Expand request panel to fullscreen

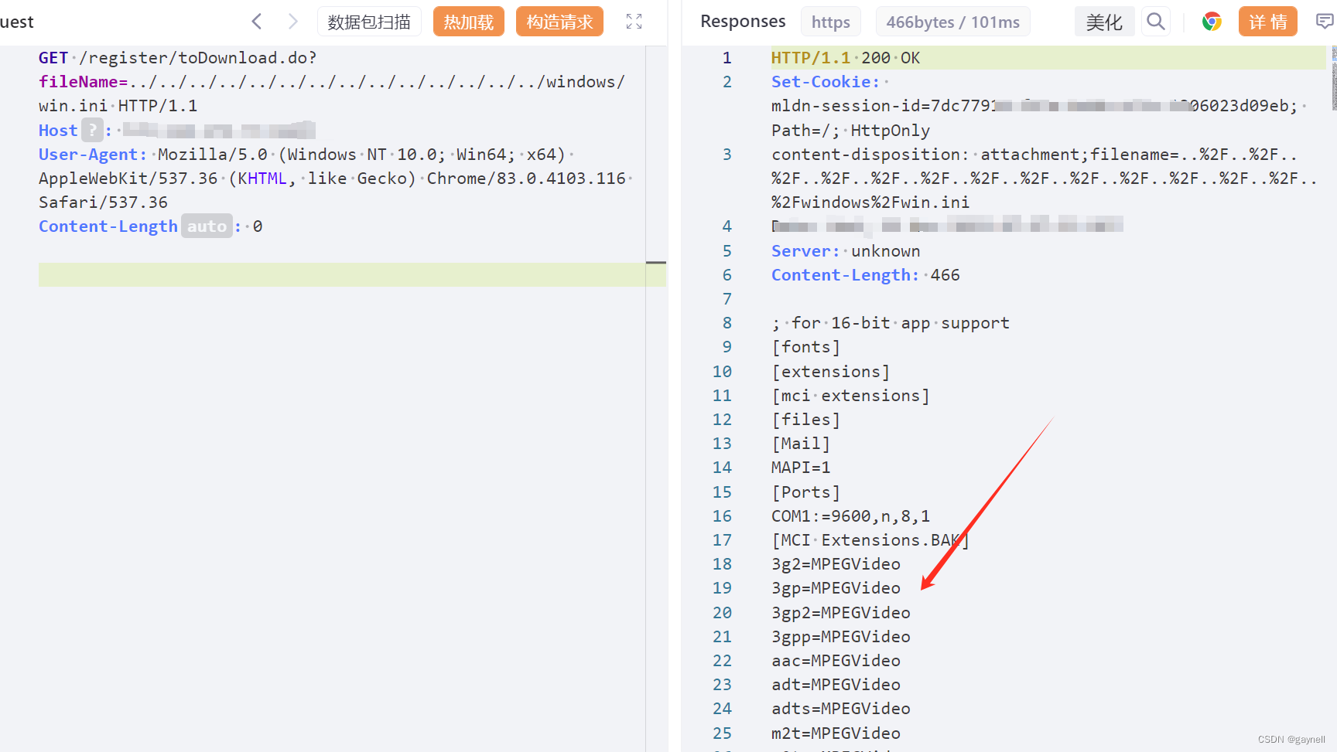634,22
